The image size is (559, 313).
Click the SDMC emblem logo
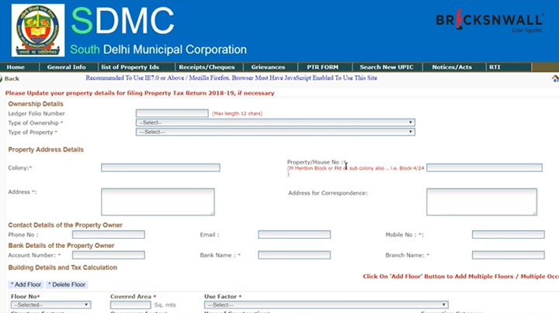pyautogui.click(x=38, y=30)
